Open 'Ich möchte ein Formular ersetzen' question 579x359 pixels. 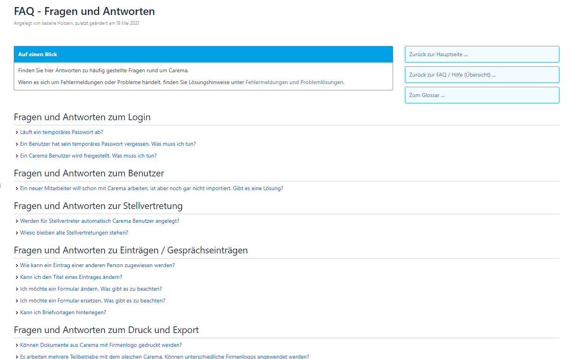pos(93,301)
